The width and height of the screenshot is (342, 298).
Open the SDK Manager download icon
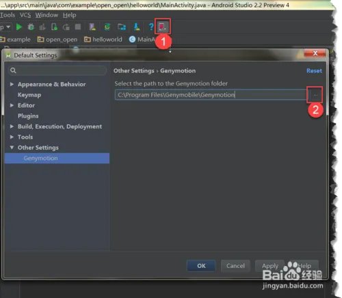click(137, 27)
